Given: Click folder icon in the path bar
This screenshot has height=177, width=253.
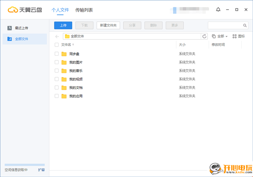Looking at the screenshot, I should pos(67,36).
